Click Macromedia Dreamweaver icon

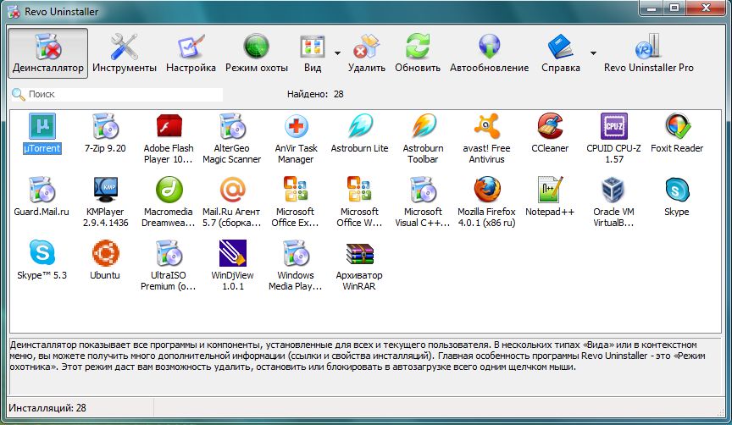(169, 190)
